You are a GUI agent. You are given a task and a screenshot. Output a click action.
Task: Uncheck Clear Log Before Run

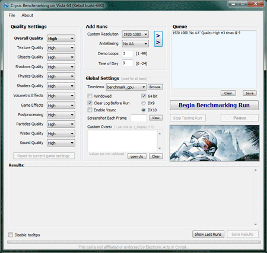pos(90,103)
